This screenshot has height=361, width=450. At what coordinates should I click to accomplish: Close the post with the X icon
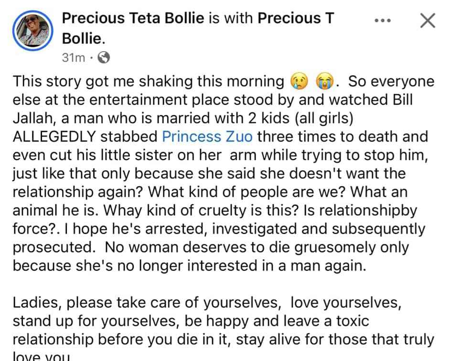click(428, 21)
